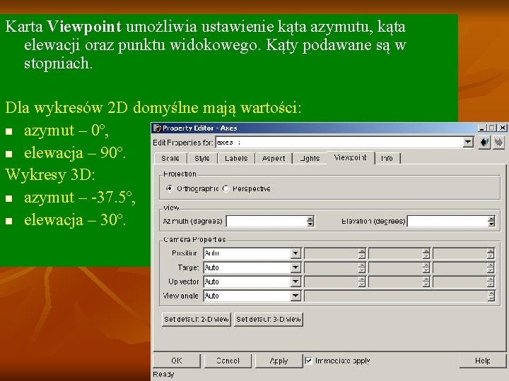
Task: Click the back arrow icon beside axes dropdown
Action: pos(484,143)
